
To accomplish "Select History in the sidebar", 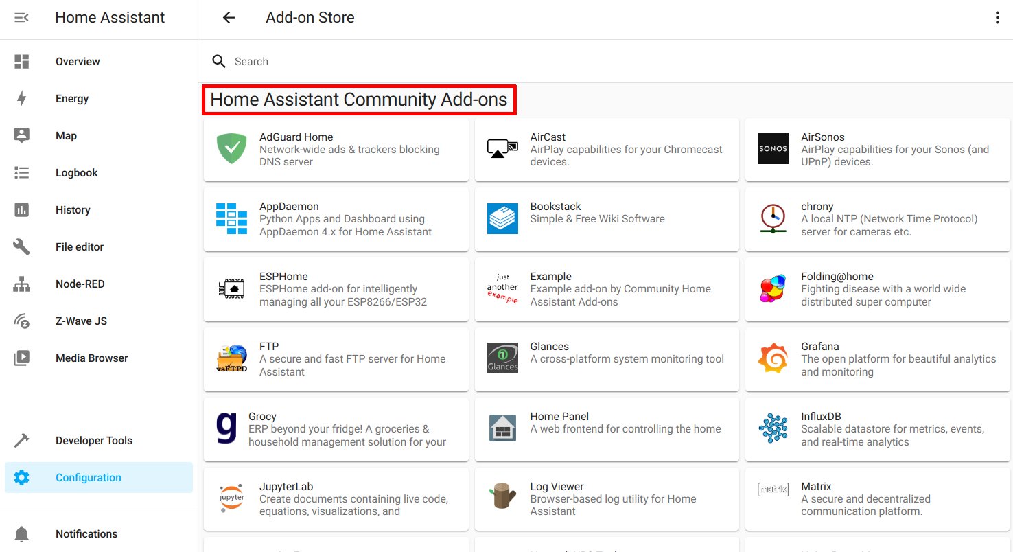I will 99,210.
